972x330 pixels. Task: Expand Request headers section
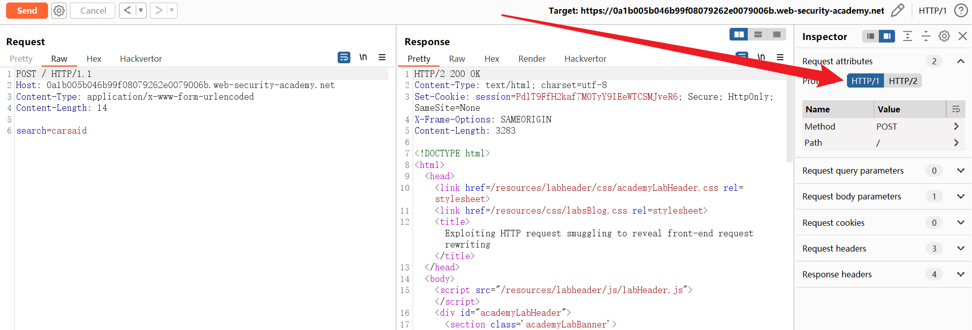[960, 249]
